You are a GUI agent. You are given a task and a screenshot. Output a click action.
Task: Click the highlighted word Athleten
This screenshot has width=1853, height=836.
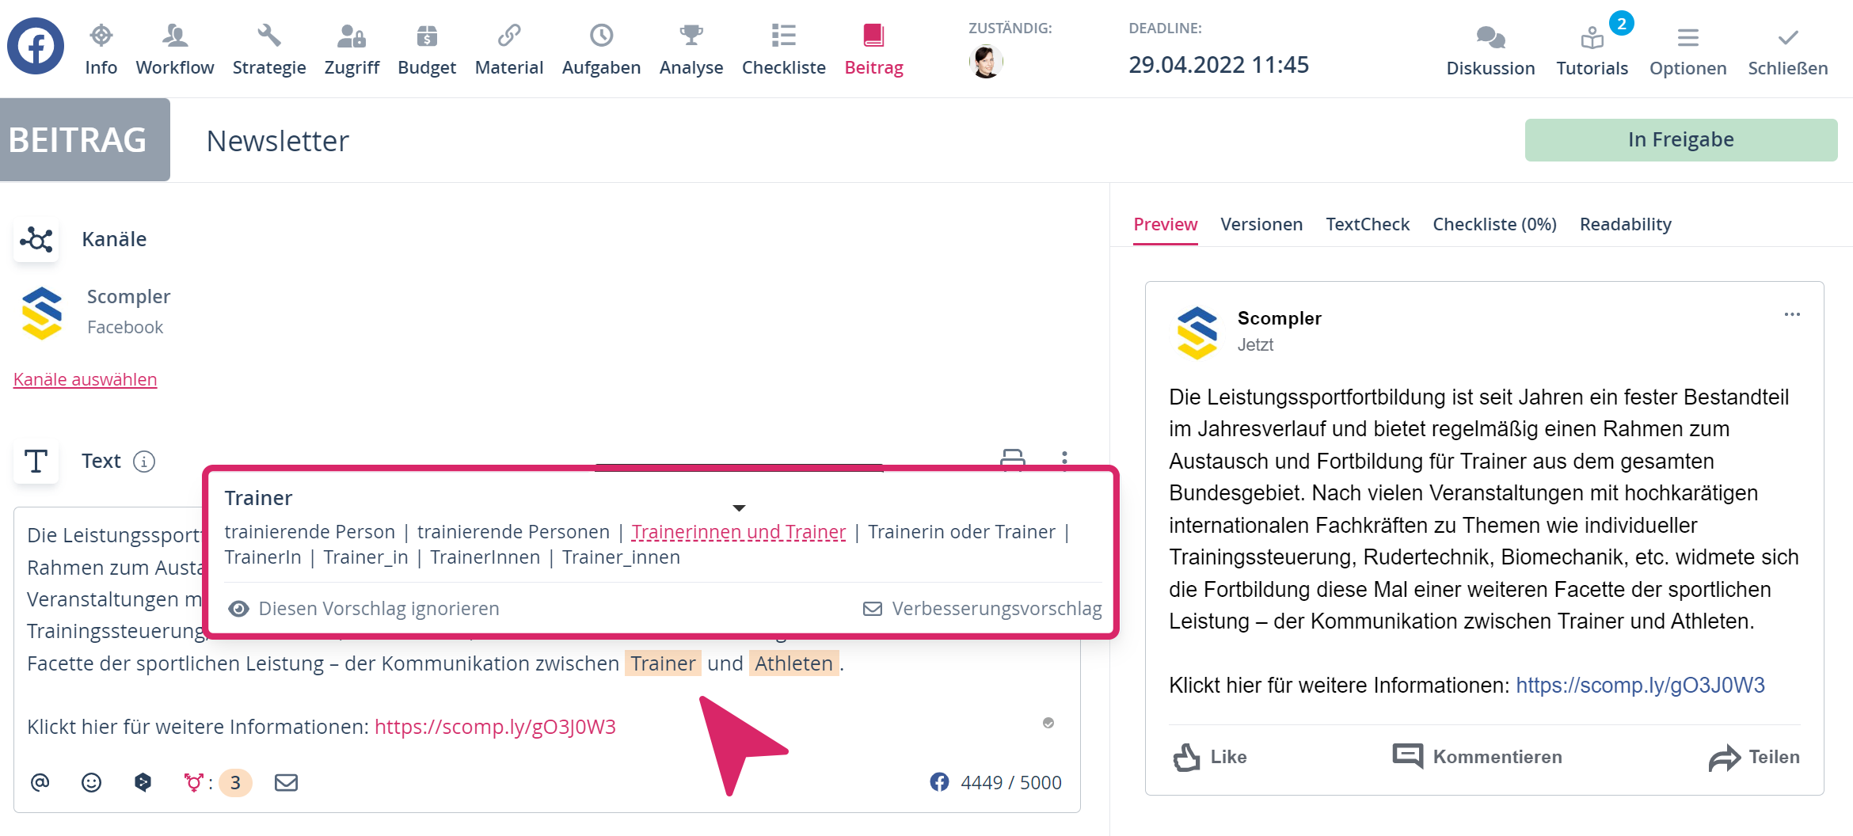[x=793, y=663]
